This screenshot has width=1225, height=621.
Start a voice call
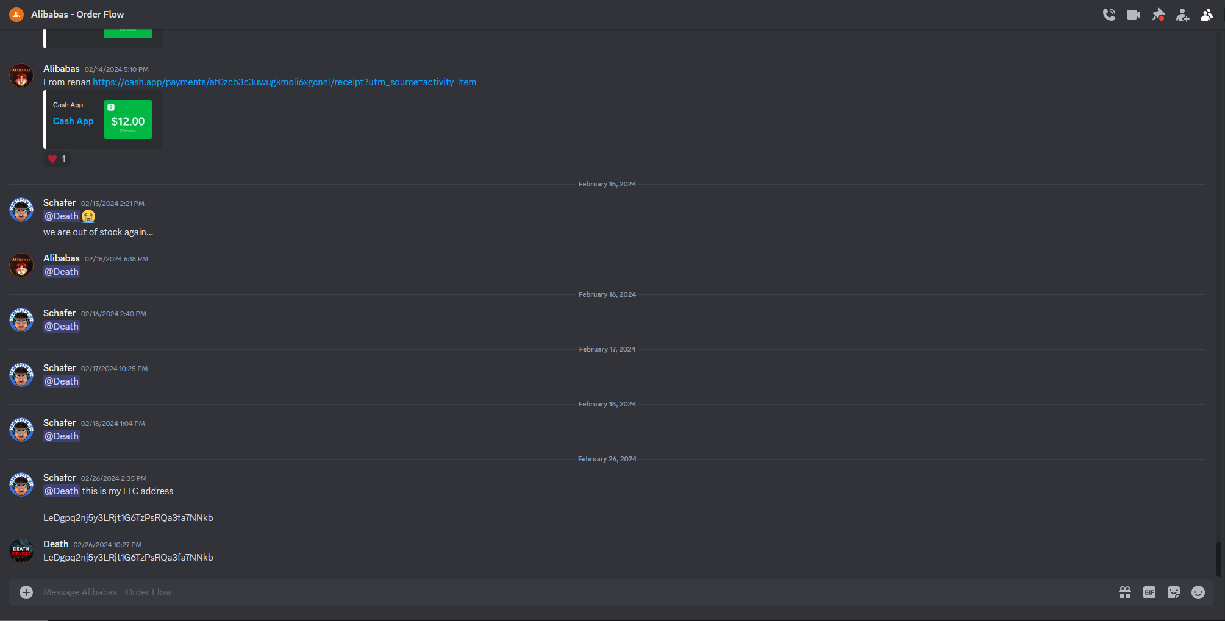click(x=1109, y=15)
